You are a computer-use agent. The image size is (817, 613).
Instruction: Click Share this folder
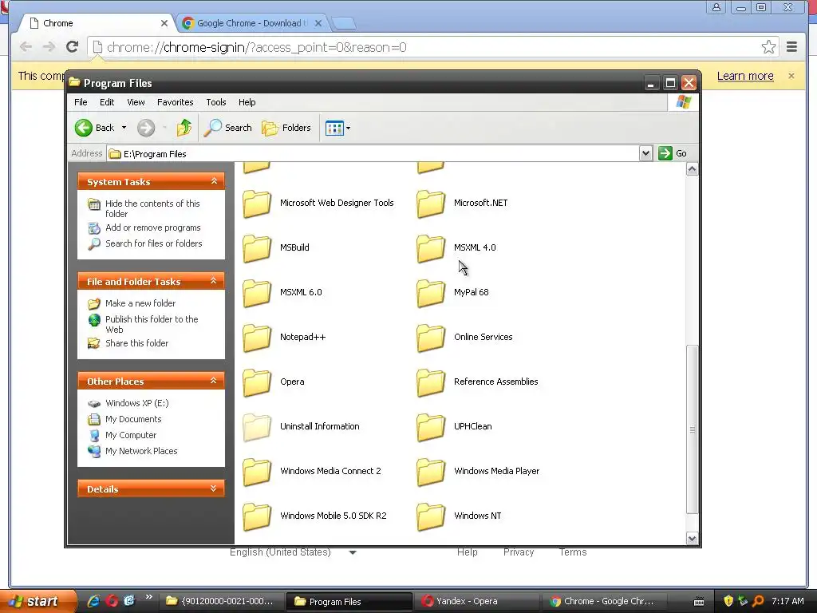click(x=136, y=343)
